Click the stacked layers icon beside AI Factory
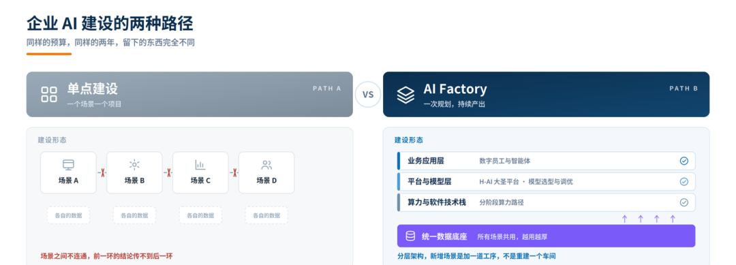The height and width of the screenshot is (265, 736). (405, 94)
